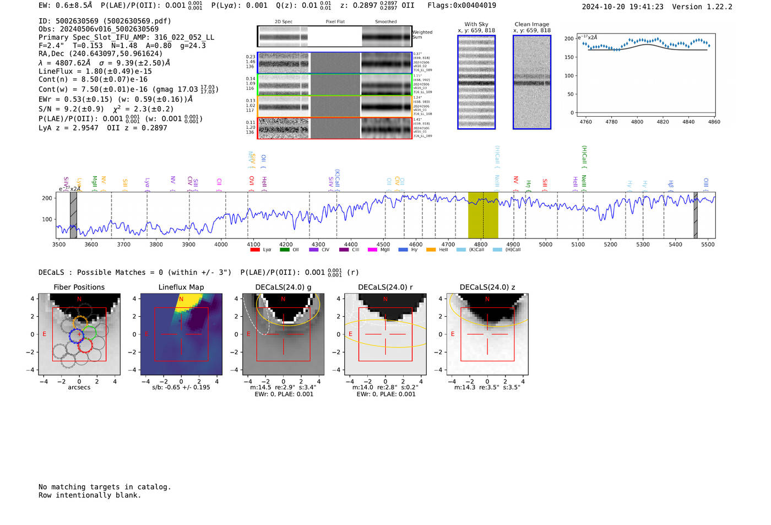Open the With Sky cutout image
The image size is (771, 525).
[476, 82]
